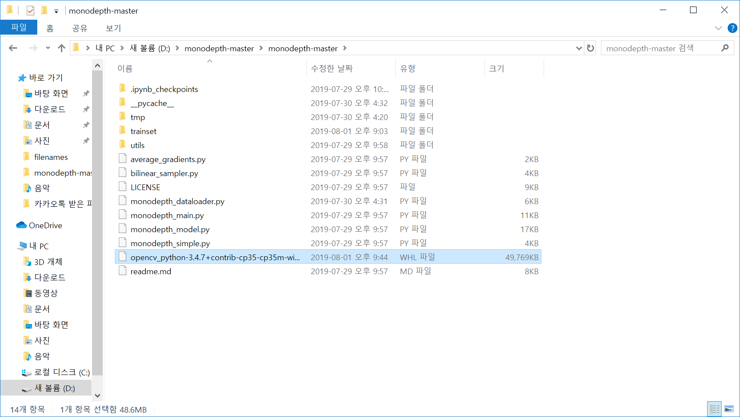Click 내 PC in the address breadcrumb
This screenshot has width=740, height=417.
point(105,48)
